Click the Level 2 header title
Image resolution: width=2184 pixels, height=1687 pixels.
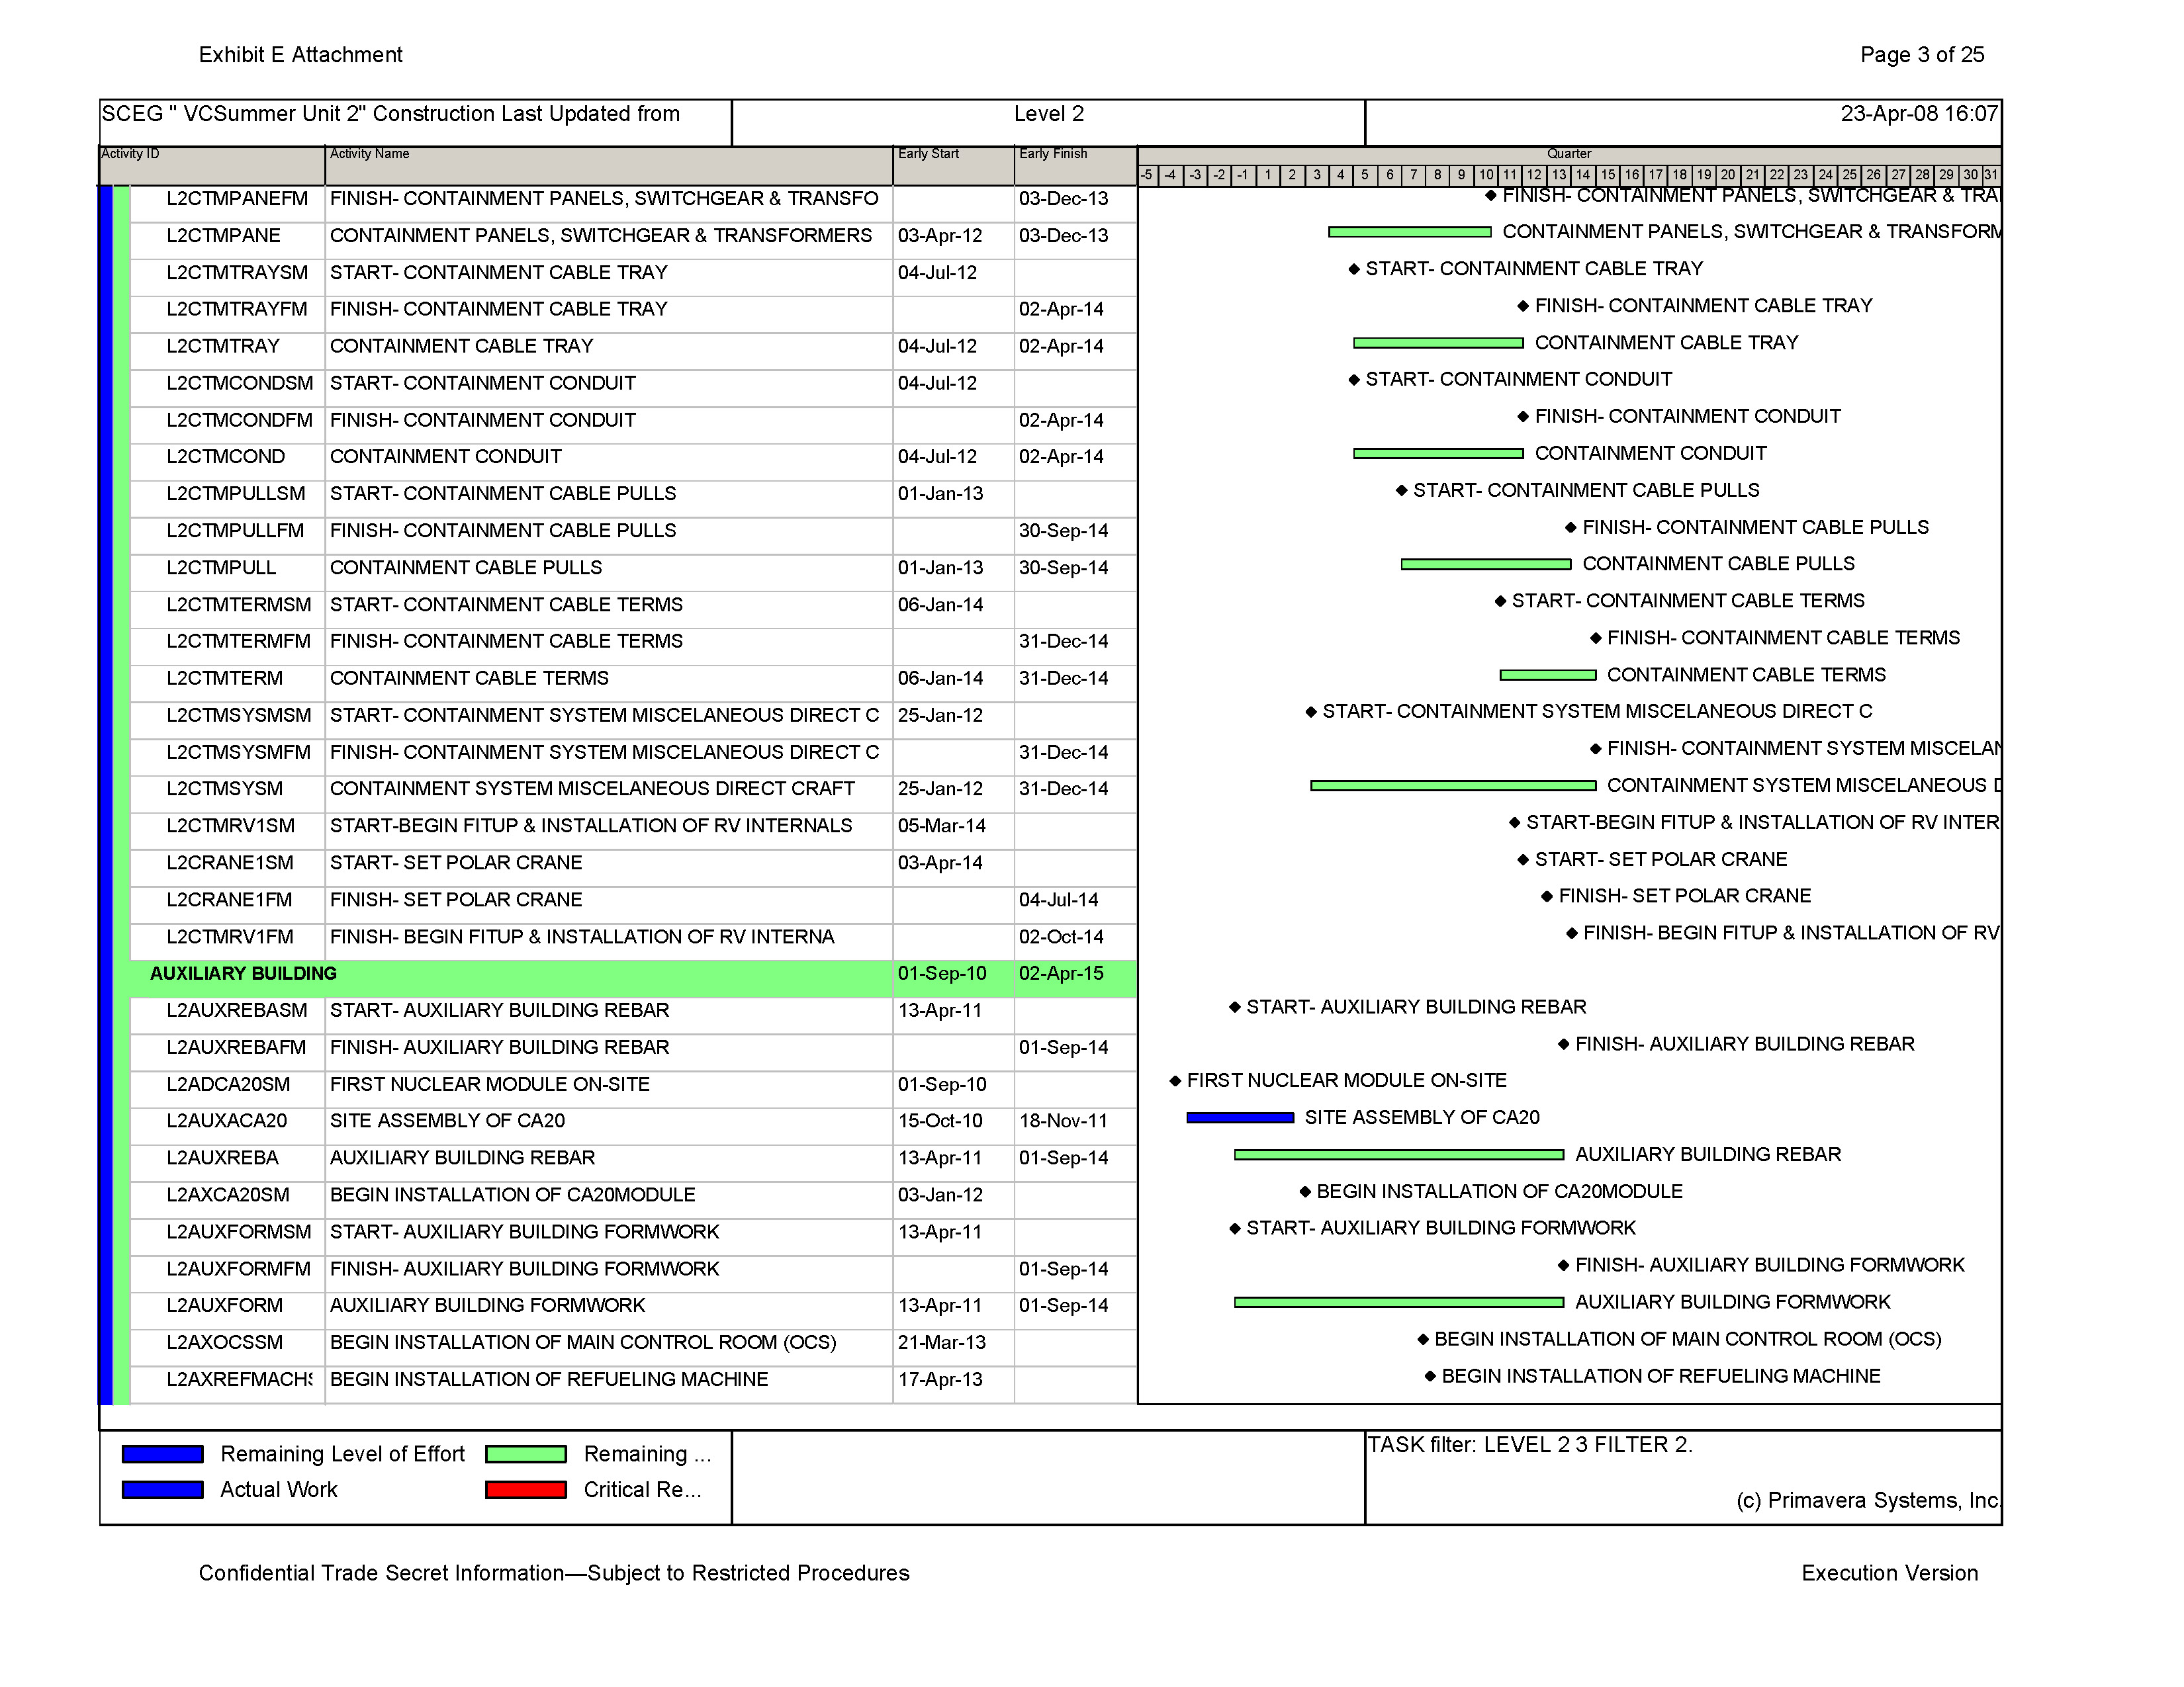[1048, 114]
